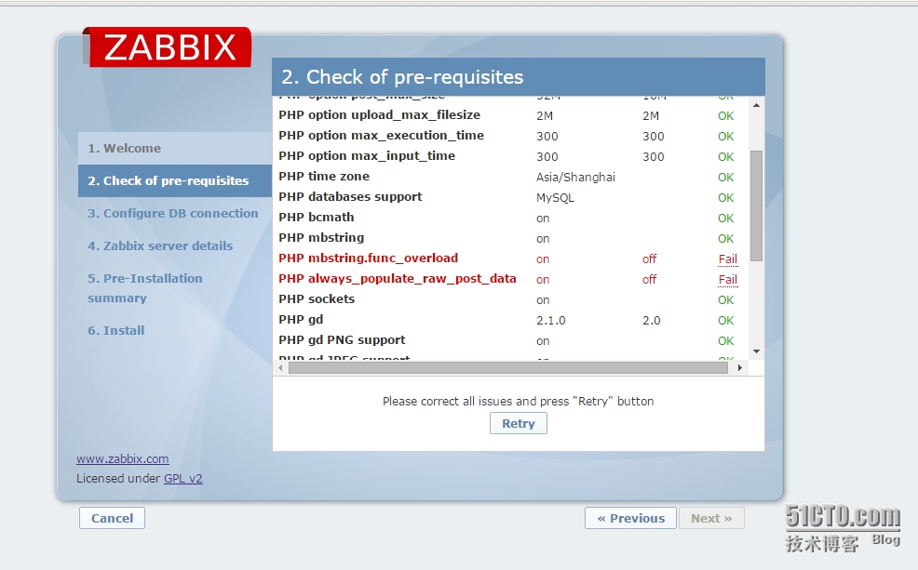Click the horizontal scrollbar right arrow
918x570 pixels.
[740, 367]
